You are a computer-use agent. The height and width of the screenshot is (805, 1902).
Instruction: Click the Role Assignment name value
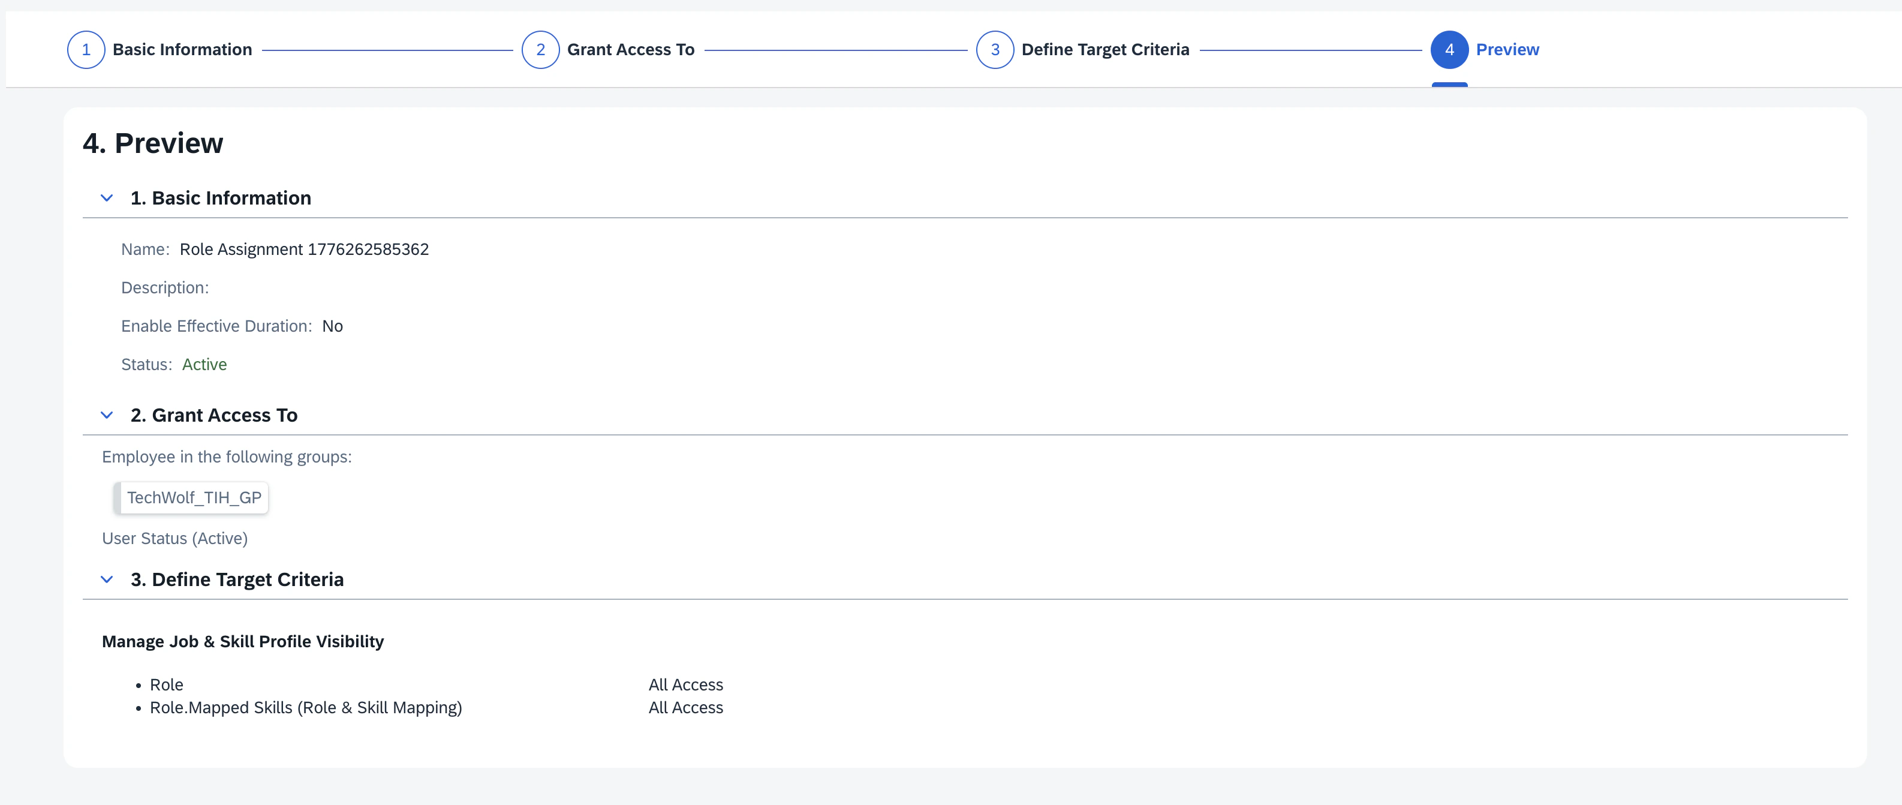tap(303, 249)
